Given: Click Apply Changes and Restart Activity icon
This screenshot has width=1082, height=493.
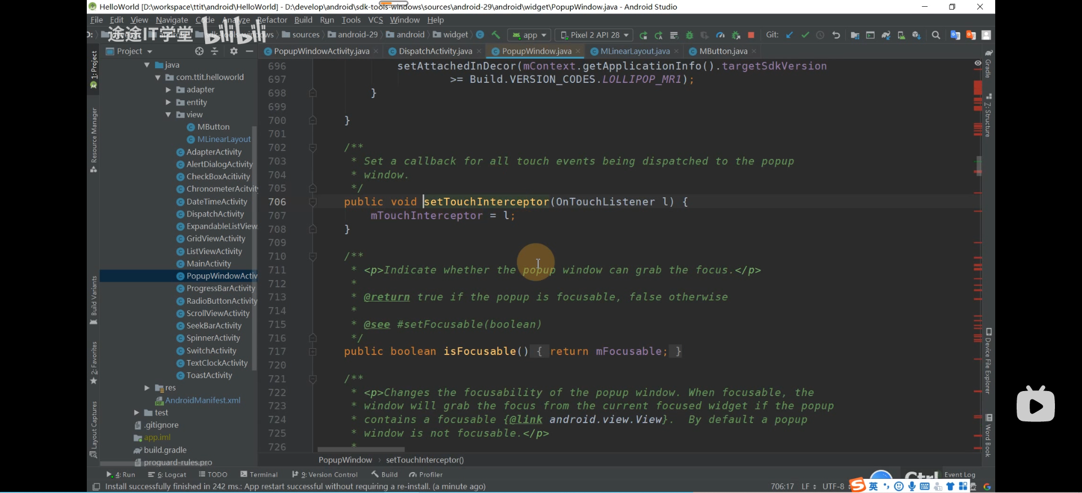Looking at the screenshot, I should [x=659, y=35].
